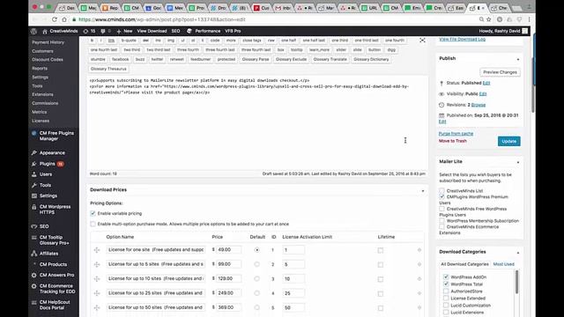Click activation limit field showing 25
564x317 pixels.
tap(293, 293)
